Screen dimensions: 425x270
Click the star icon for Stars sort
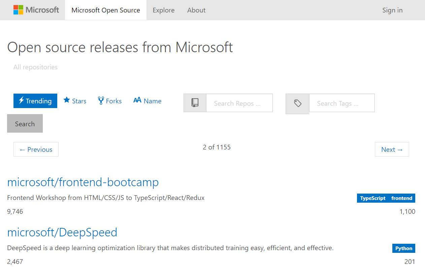pyautogui.click(x=67, y=100)
